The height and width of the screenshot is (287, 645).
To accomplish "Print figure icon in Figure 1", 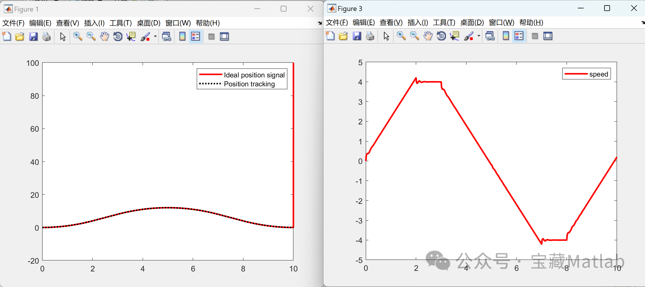I will point(47,36).
